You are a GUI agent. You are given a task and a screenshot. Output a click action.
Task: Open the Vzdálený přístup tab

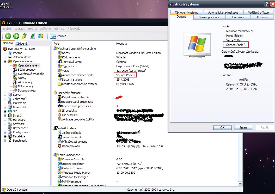pyautogui.click(x=258, y=13)
